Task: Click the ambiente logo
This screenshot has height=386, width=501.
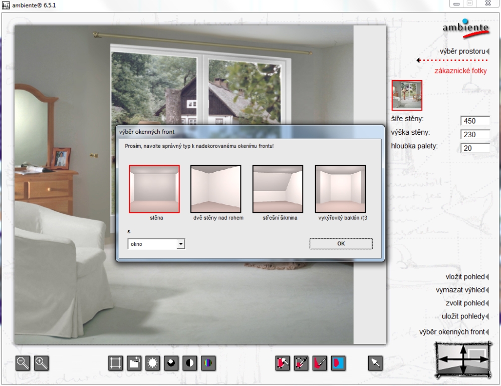Action: [465, 29]
